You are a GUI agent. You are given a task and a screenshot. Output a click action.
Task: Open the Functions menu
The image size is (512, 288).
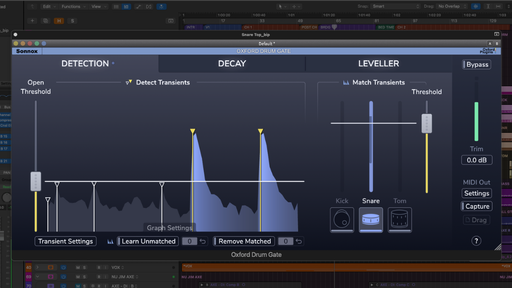pyautogui.click(x=73, y=7)
